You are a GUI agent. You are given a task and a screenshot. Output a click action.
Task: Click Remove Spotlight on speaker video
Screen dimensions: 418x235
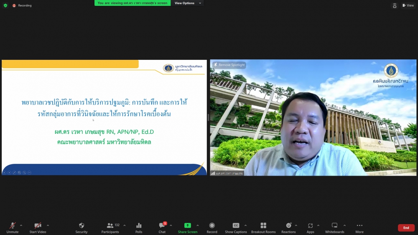(x=229, y=65)
